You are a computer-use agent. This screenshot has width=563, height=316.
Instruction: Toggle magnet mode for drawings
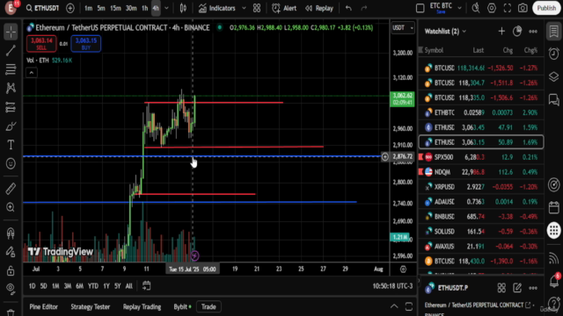point(11,233)
